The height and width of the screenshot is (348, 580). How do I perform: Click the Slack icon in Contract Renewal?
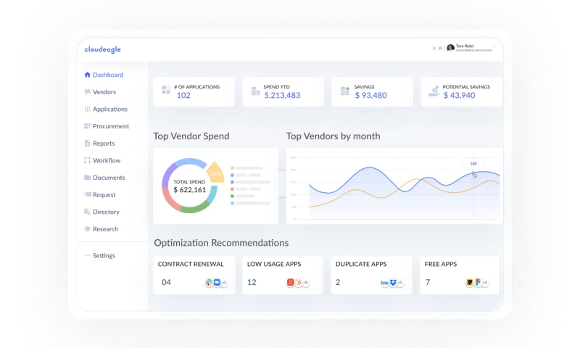[x=208, y=282]
